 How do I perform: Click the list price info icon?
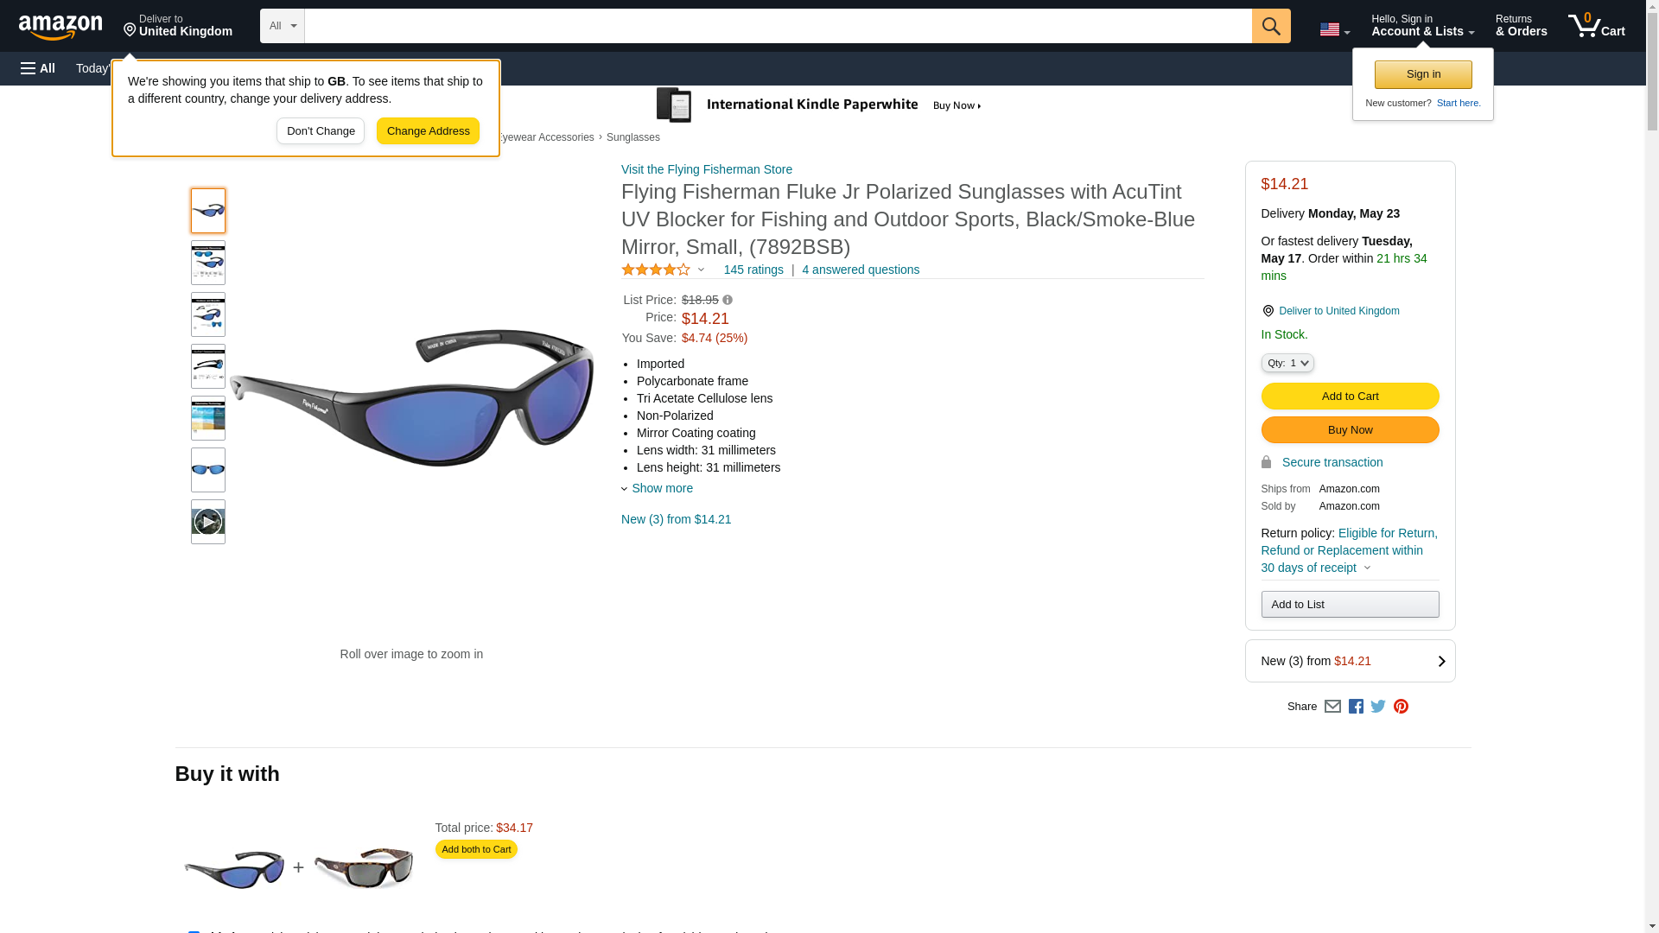click(x=728, y=300)
